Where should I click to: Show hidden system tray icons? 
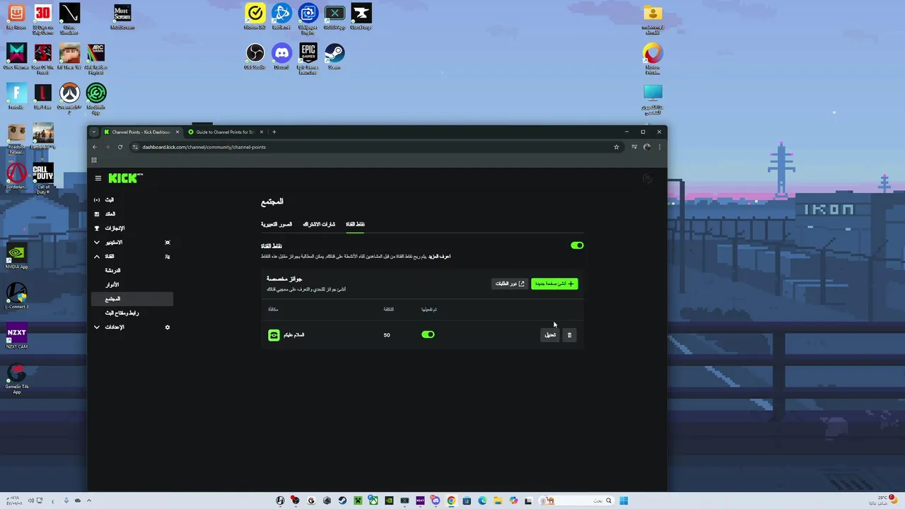click(89, 501)
